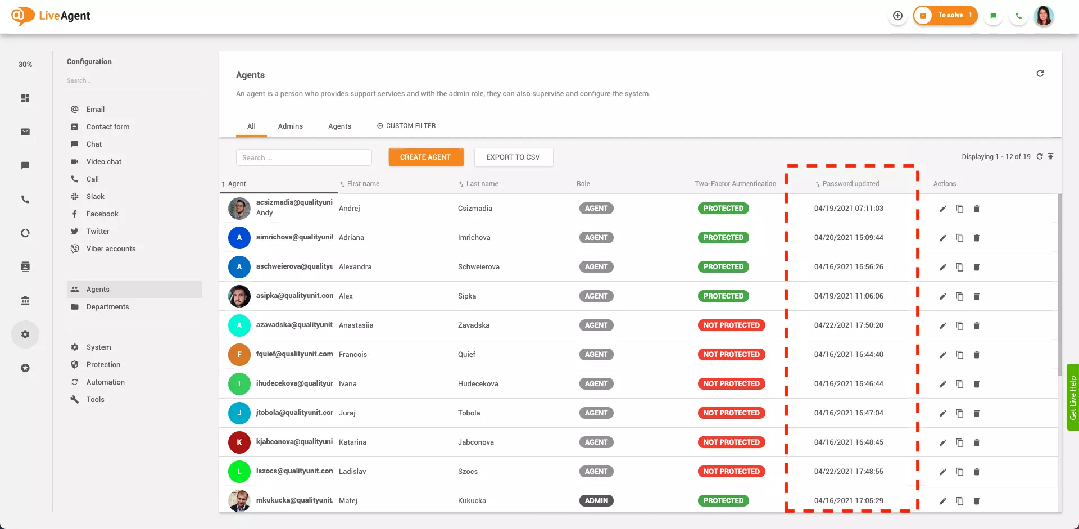Toggle NOT PROTECTED status for Francois Quief
Screen dimensions: 1079x529
pos(731,354)
